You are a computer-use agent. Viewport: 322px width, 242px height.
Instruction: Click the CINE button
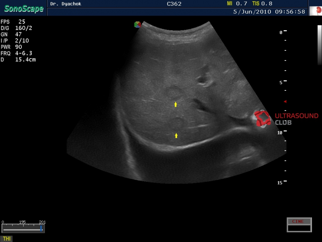(299, 221)
